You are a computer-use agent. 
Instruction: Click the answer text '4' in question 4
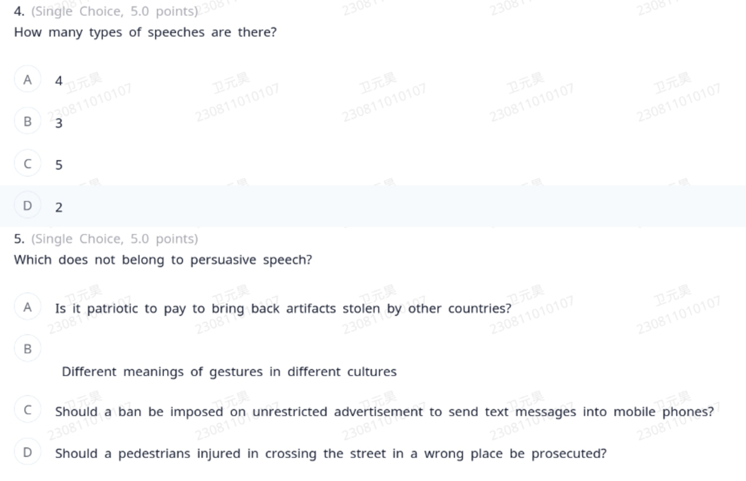[x=59, y=81]
